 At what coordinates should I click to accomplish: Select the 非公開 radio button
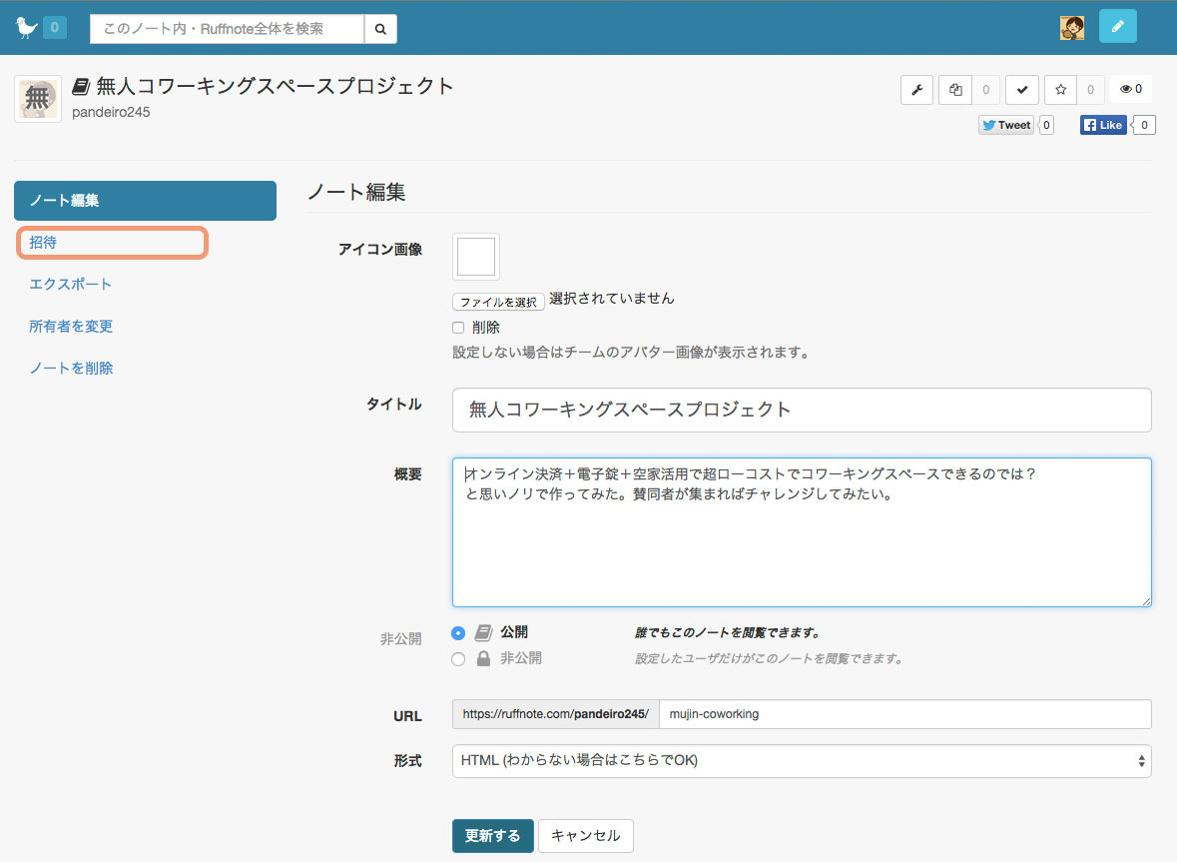click(458, 659)
